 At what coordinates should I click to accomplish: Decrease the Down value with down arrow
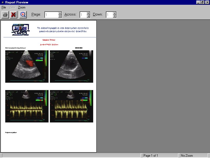114,16
